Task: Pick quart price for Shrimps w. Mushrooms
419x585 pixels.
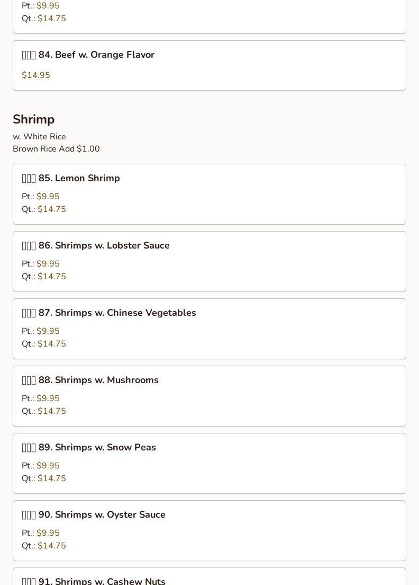Action: 52,411
